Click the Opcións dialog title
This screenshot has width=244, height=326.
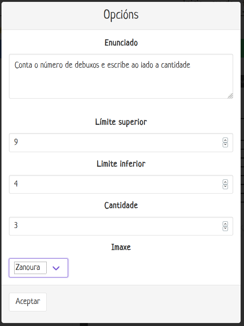click(x=121, y=15)
